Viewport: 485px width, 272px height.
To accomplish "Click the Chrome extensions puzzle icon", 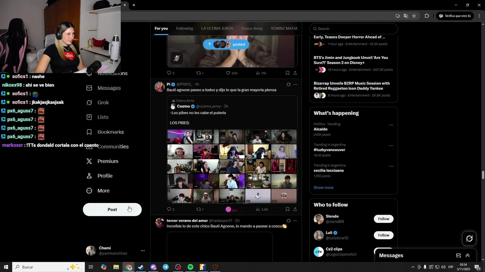I will coord(427,16).
